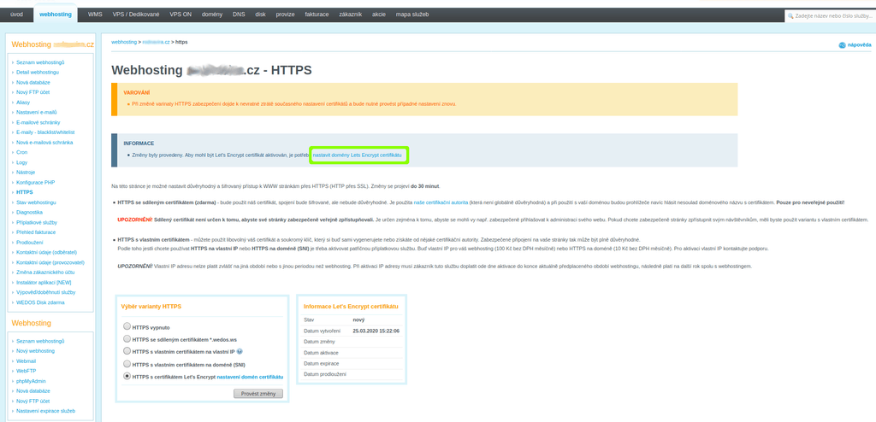
Task: Open Nastavení expirace služeb
Action: (x=46, y=412)
